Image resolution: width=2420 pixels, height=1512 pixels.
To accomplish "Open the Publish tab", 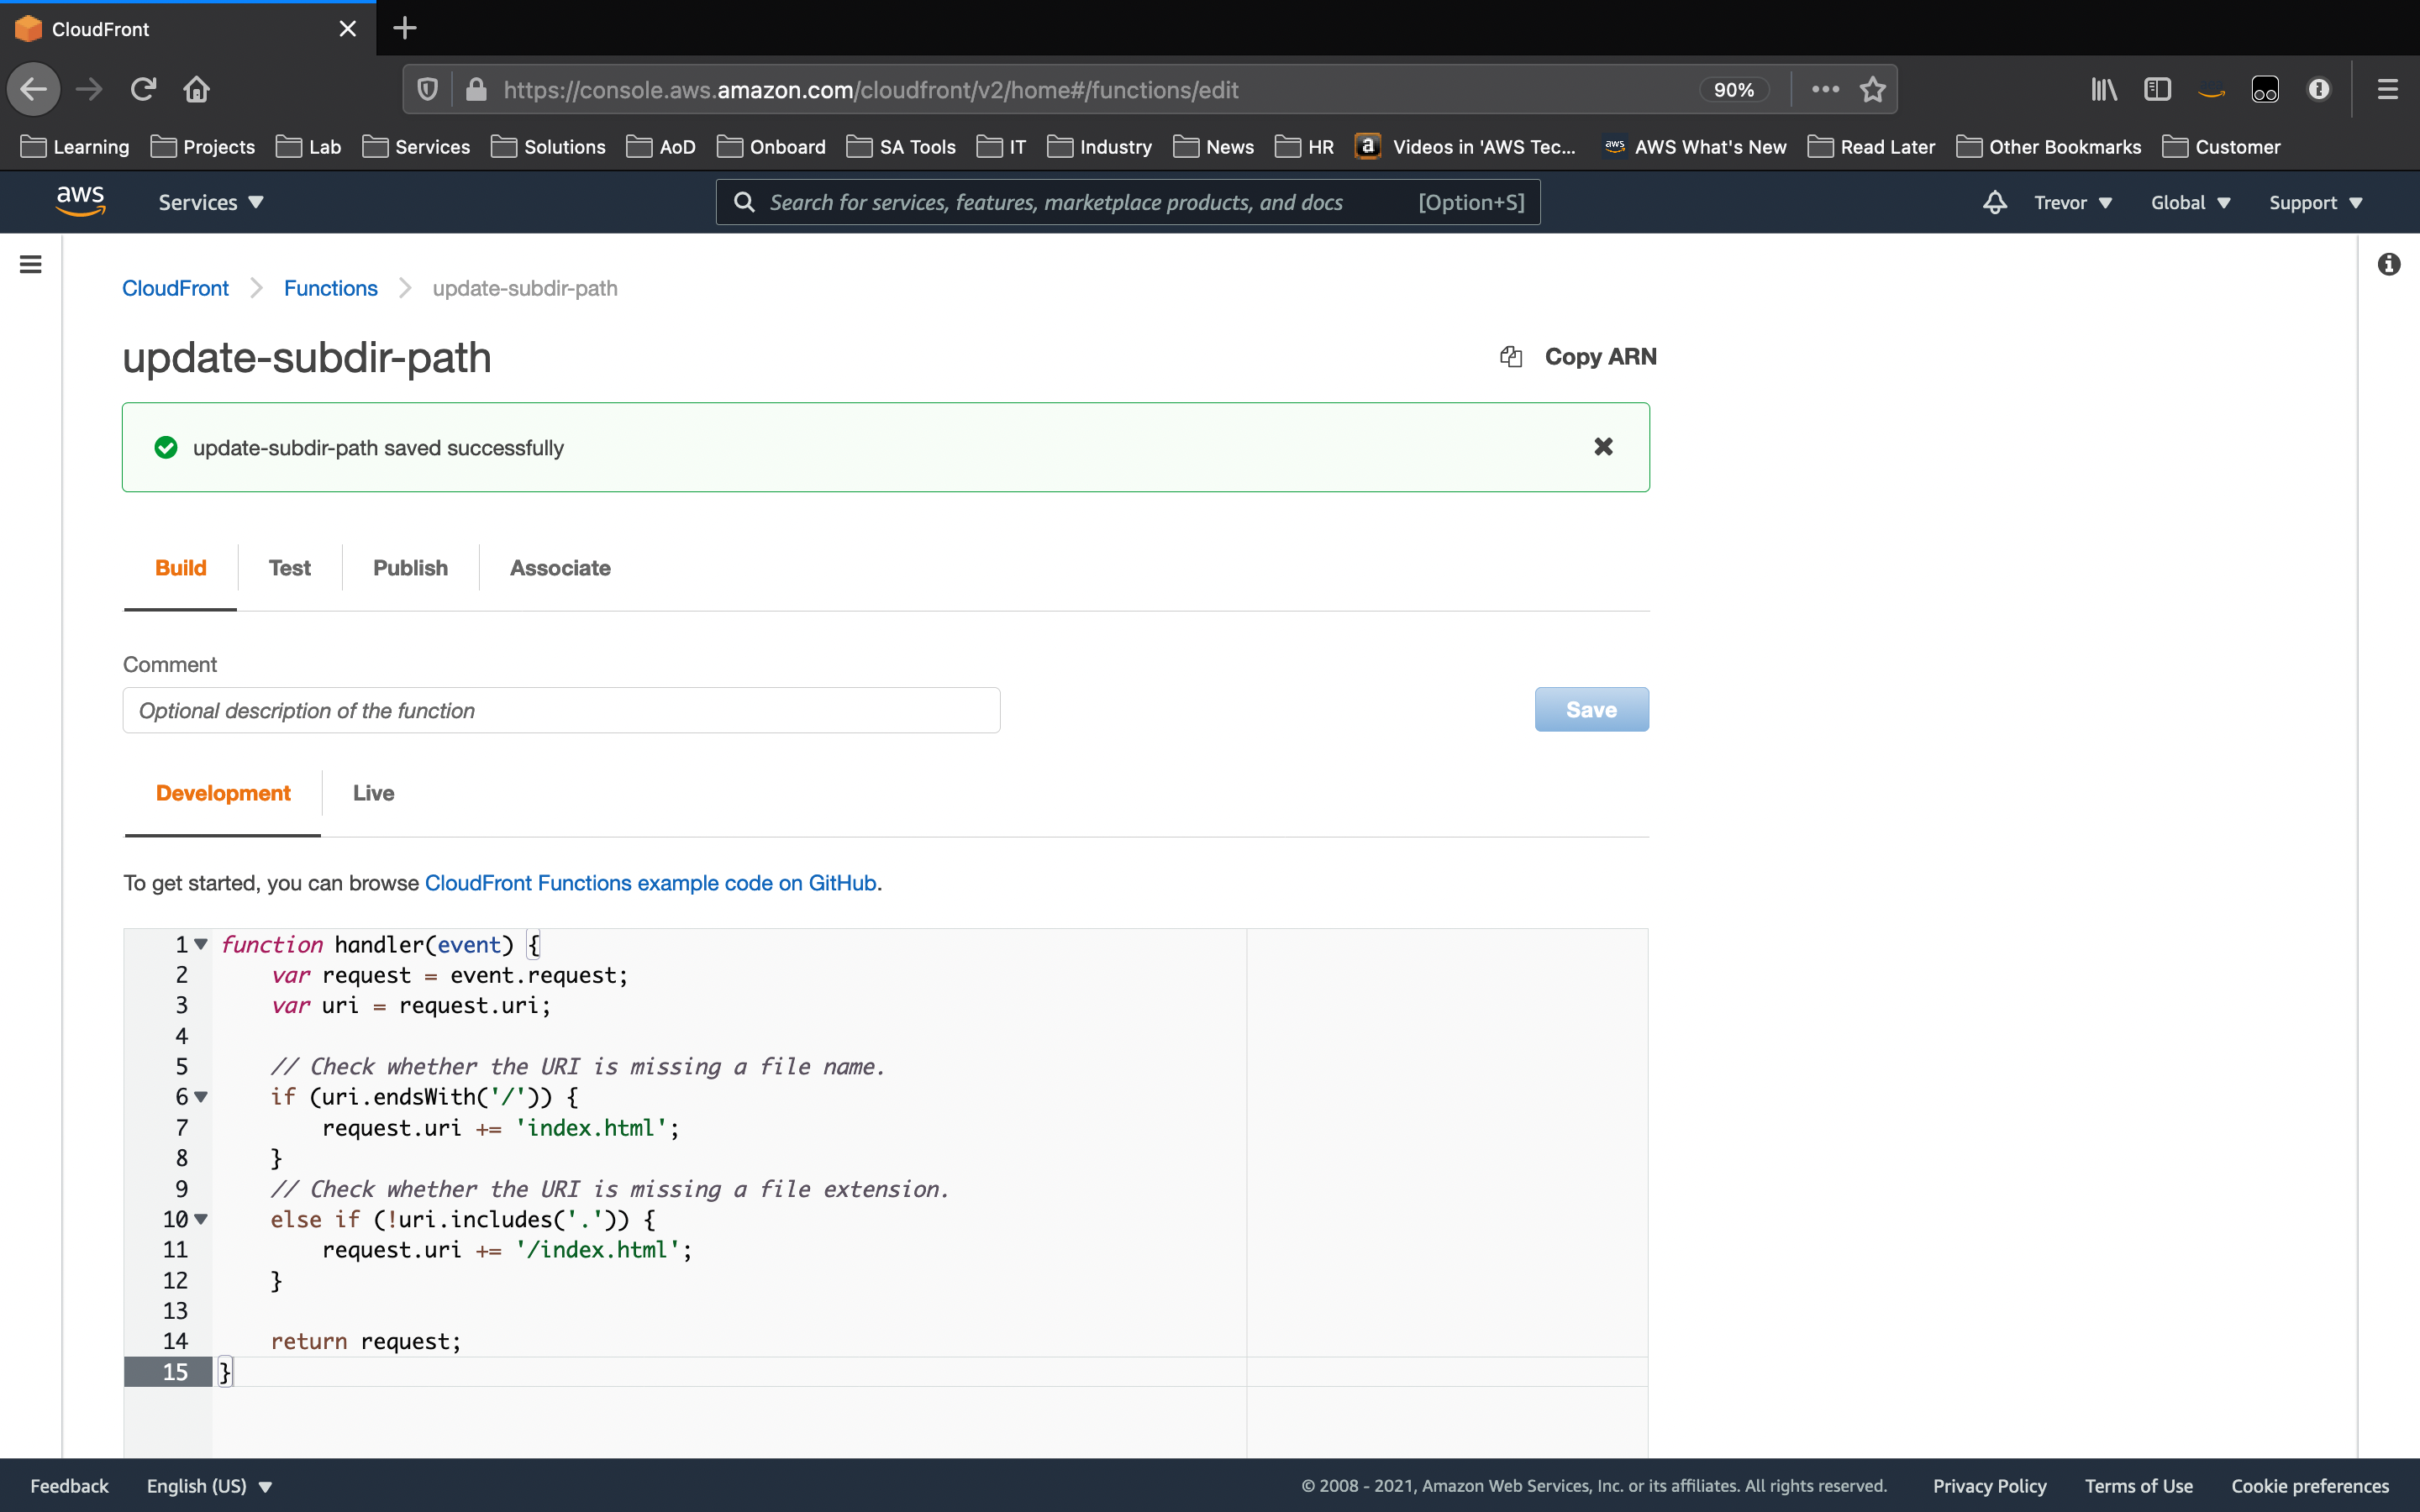I will (410, 568).
